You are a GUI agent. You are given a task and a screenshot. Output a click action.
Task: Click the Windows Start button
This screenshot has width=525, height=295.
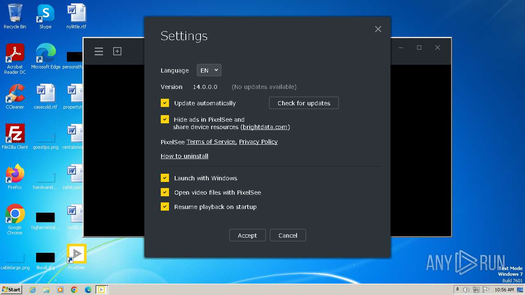pos(11,289)
